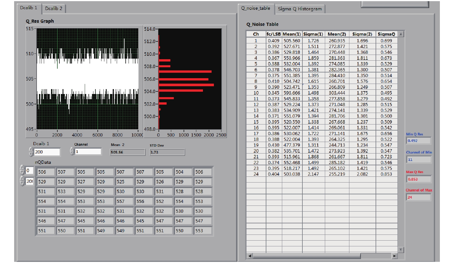The image size is (454, 263).
Task: Click the Sigma(1) column header
Action: pos(313,34)
